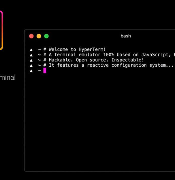Click triangle prompt on Welcome line
The height and width of the screenshot is (180, 175).
(x=31, y=50)
